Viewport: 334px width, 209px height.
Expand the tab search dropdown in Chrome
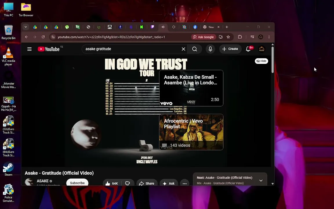pyautogui.click(x=26, y=27)
